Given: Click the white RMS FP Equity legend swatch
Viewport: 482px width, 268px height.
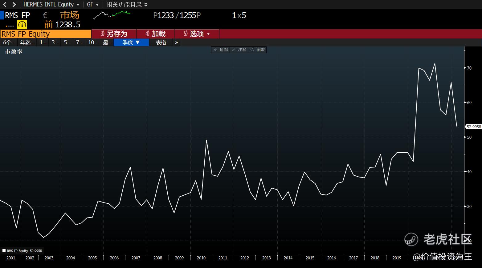Looking at the screenshot, I should tap(4, 250).
